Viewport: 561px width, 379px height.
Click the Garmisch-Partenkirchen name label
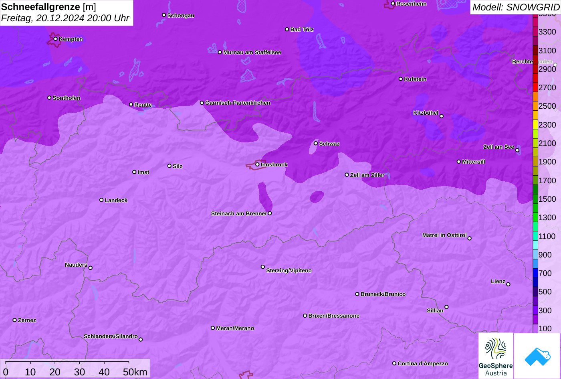click(x=238, y=103)
